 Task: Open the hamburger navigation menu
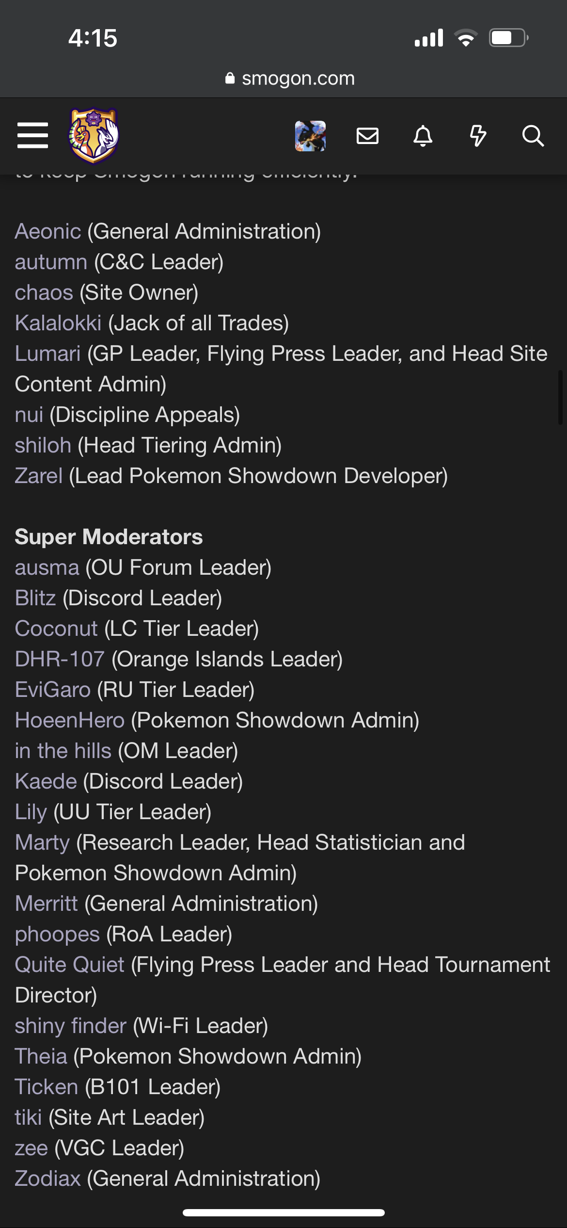tap(32, 135)
